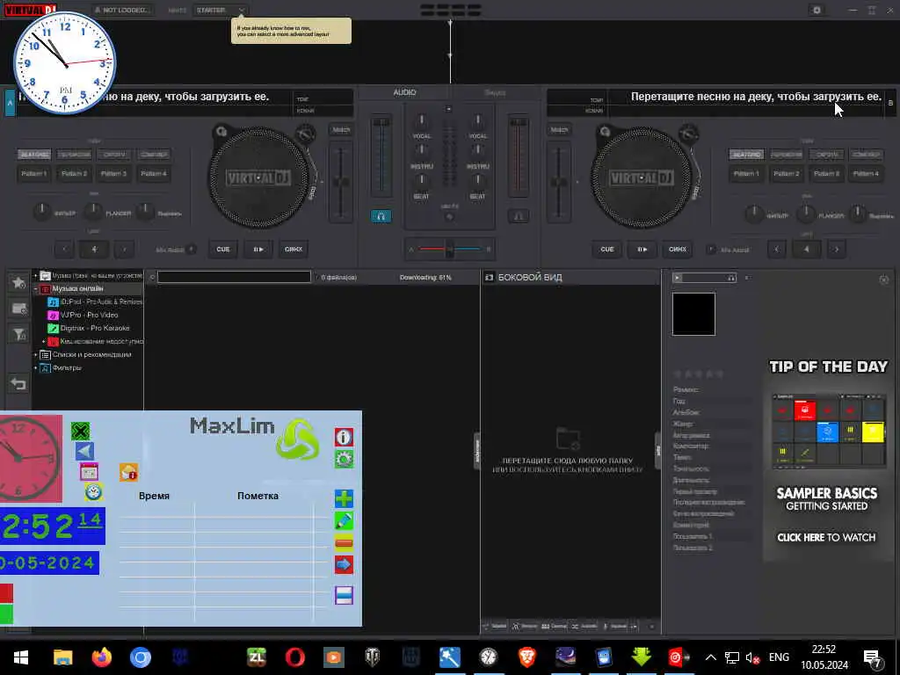
Task: Open File Explorer from the taskbar
Action: click(x=62, y=657)
